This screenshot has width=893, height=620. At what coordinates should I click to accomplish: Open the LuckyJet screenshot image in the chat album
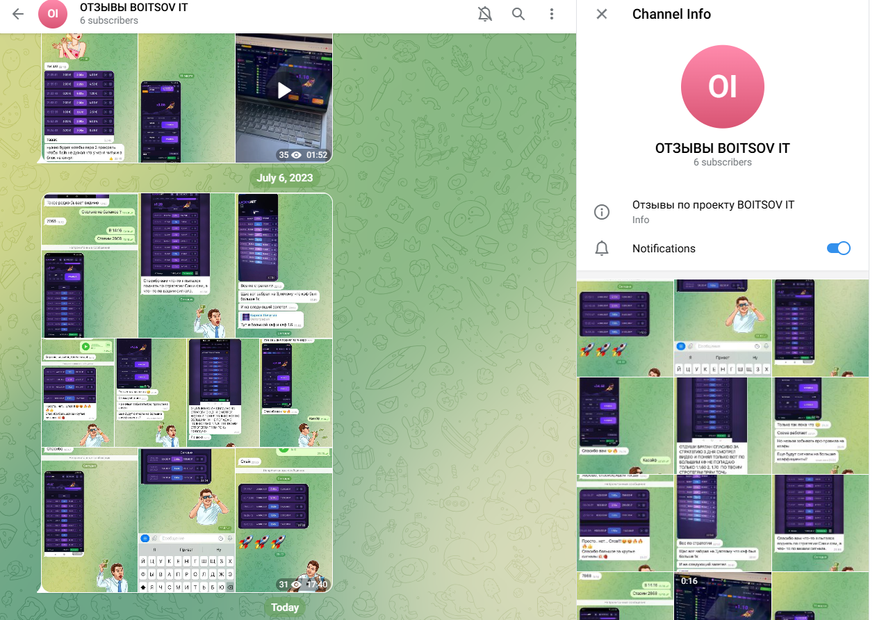click(x=284, y=266)
